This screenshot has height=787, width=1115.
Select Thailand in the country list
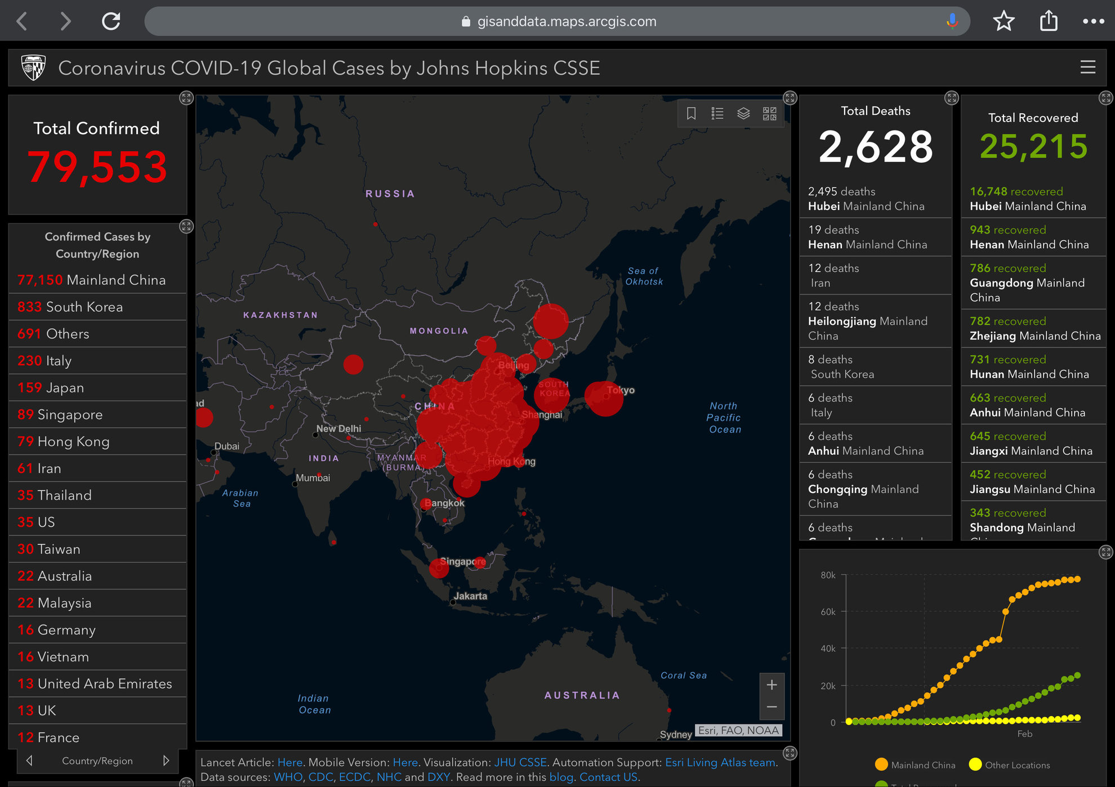(97, 495)
